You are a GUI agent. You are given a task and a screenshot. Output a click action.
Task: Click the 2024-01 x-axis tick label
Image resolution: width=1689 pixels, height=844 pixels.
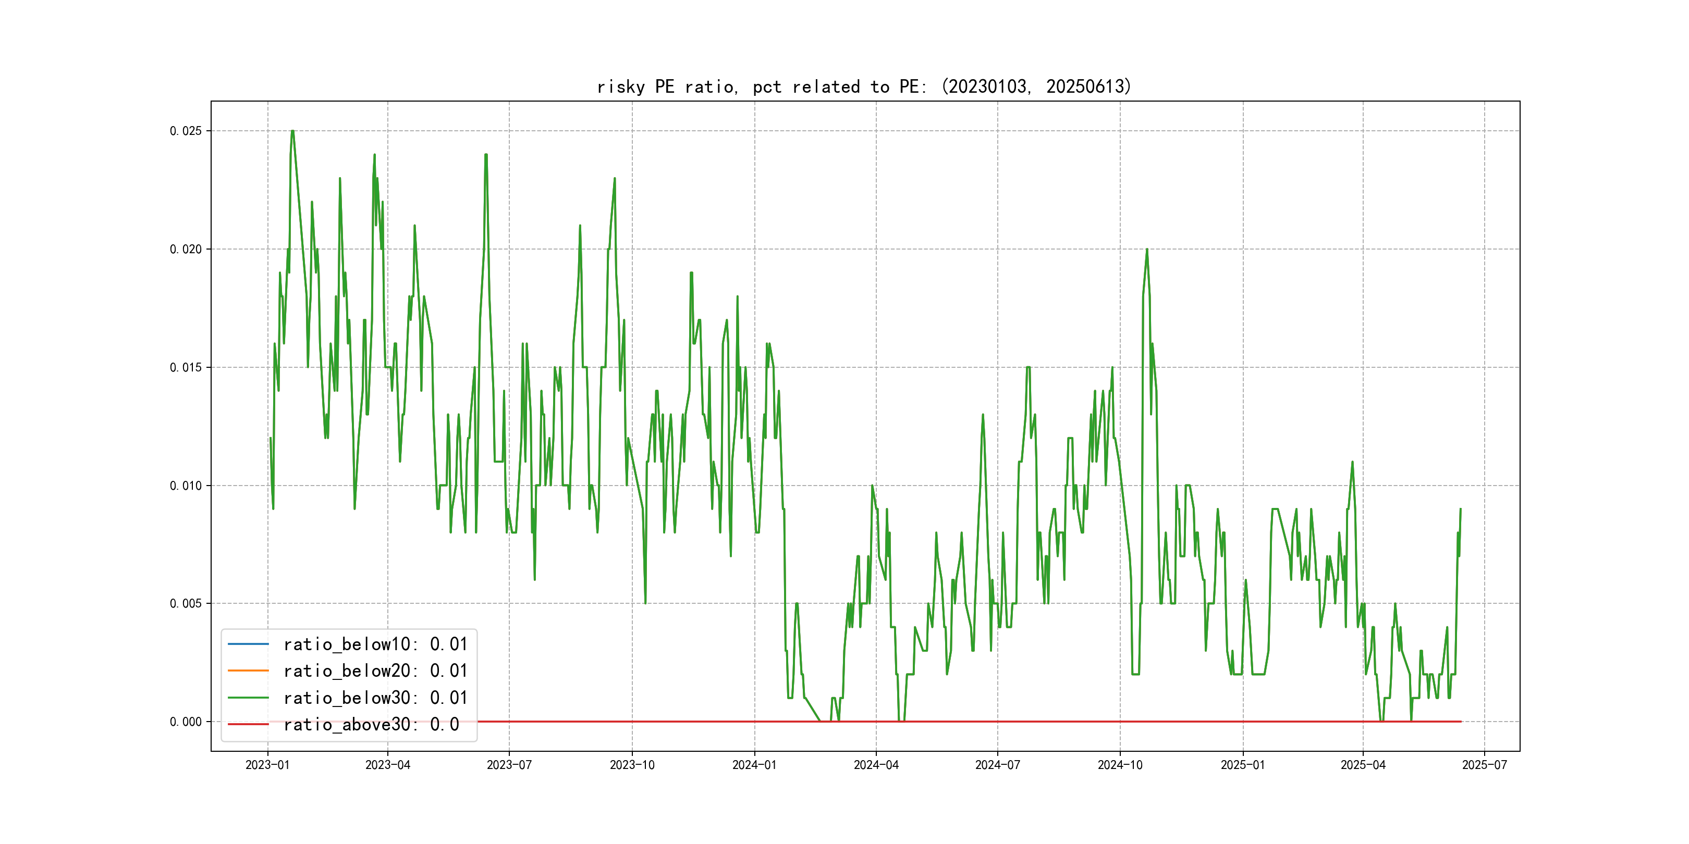[x=754, y=765]
